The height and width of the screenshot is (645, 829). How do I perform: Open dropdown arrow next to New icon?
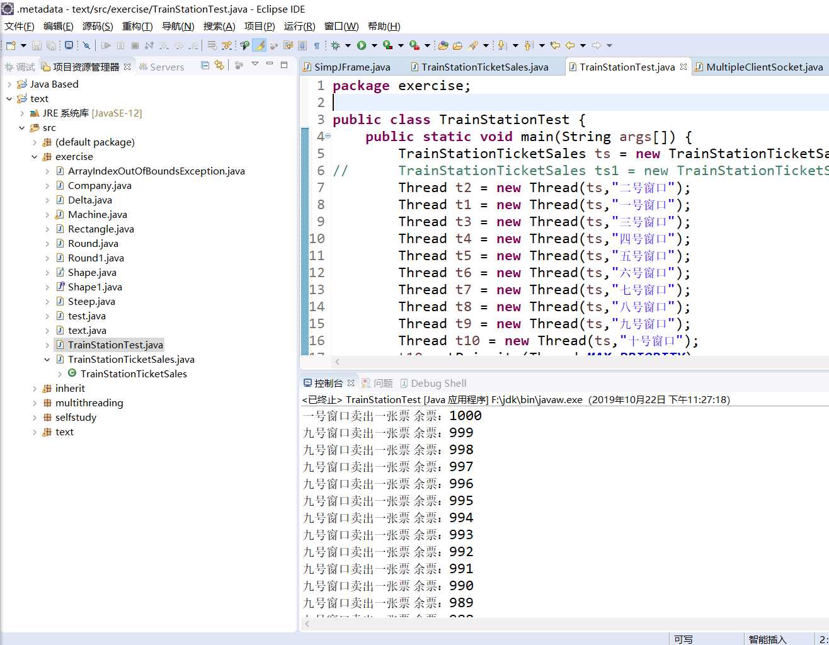tap(23, 45)
